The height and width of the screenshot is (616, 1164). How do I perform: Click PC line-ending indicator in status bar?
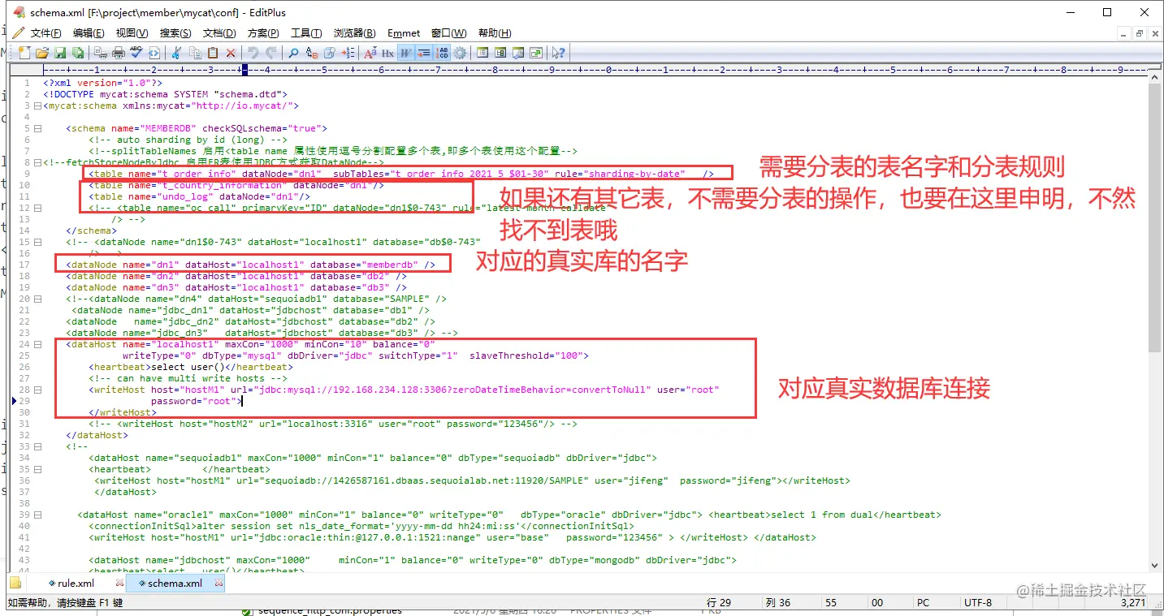click(923, 603)
